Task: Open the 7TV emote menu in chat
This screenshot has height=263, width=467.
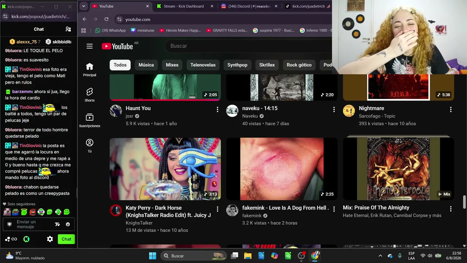Action: click(57, 224)
